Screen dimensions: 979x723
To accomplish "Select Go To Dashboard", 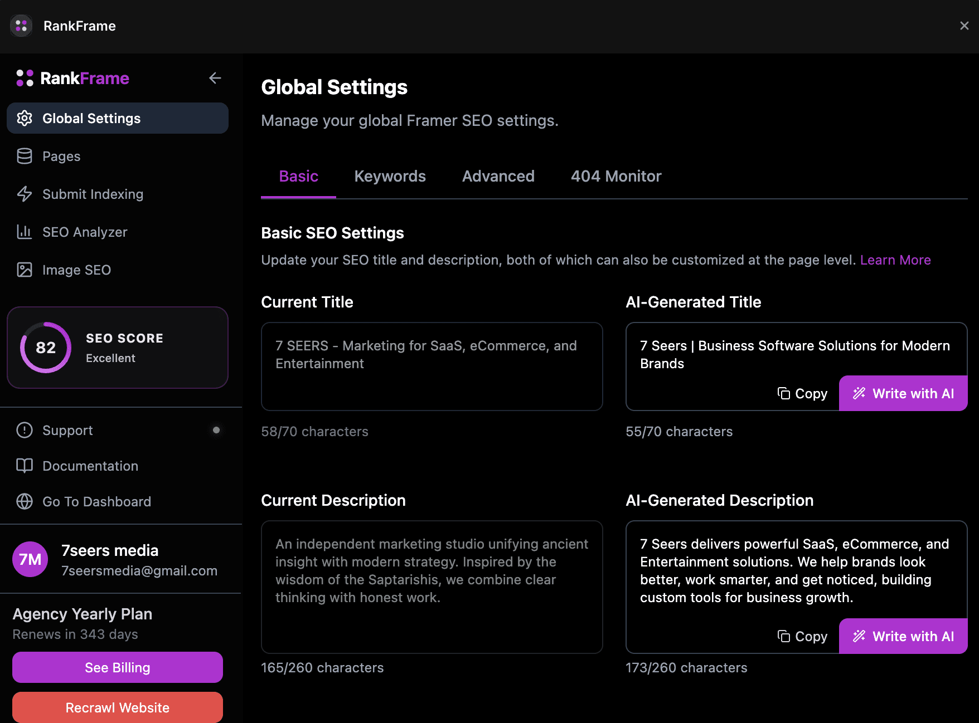I will point(118,501).
